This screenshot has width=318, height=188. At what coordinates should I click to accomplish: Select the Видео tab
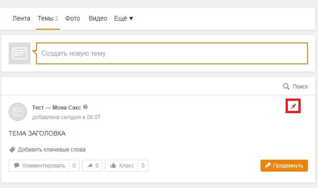click(x=98, y=19)
